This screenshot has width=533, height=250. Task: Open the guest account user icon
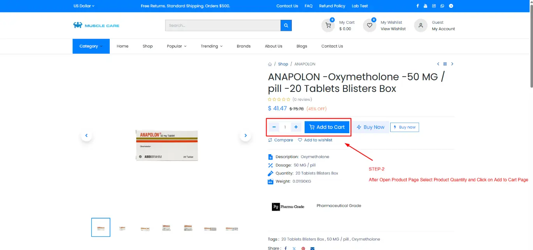(x=421, y=26)
